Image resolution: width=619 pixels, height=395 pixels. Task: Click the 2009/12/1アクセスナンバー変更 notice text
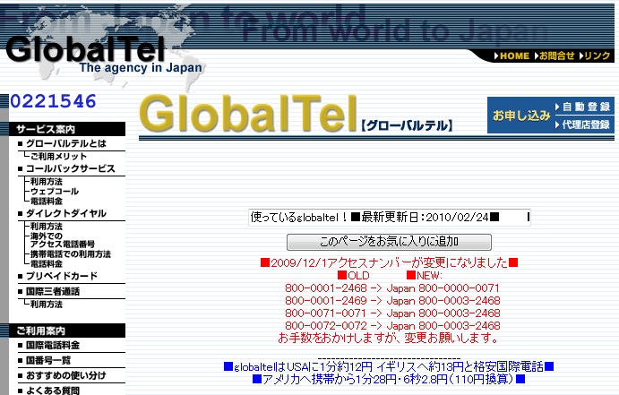pos(390,262)
